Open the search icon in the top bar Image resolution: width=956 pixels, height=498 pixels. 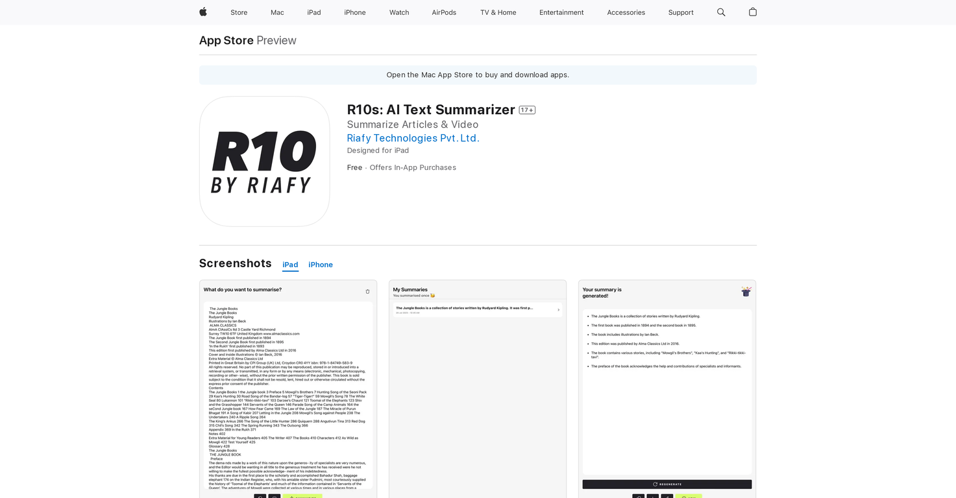click(720, 12)
